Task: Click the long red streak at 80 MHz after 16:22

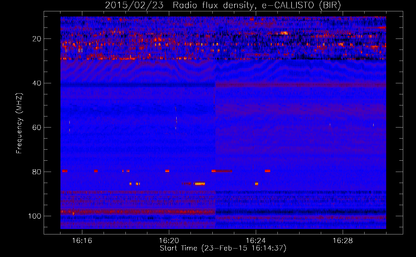Action: (x=222, y=171)
